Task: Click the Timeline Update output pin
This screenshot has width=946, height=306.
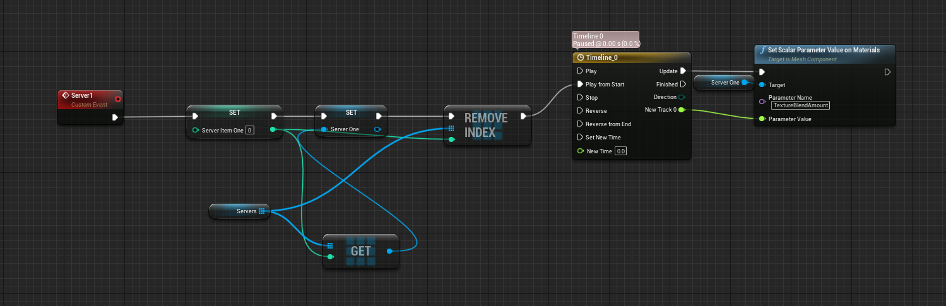Action: pyautogui.click(x=683, y=71)
